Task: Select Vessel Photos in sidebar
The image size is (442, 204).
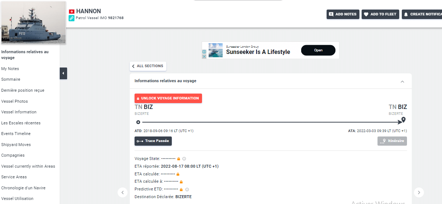Action: tap(14, 101)
